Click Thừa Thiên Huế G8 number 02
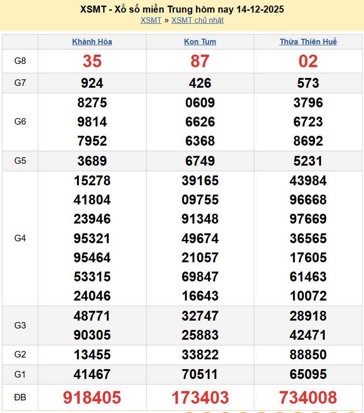 coord(308,61)
